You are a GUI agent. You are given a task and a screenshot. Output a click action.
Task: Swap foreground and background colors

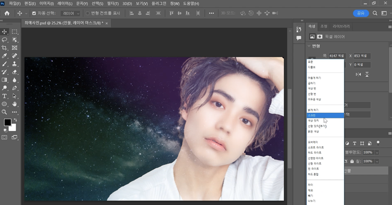(15, 120)
